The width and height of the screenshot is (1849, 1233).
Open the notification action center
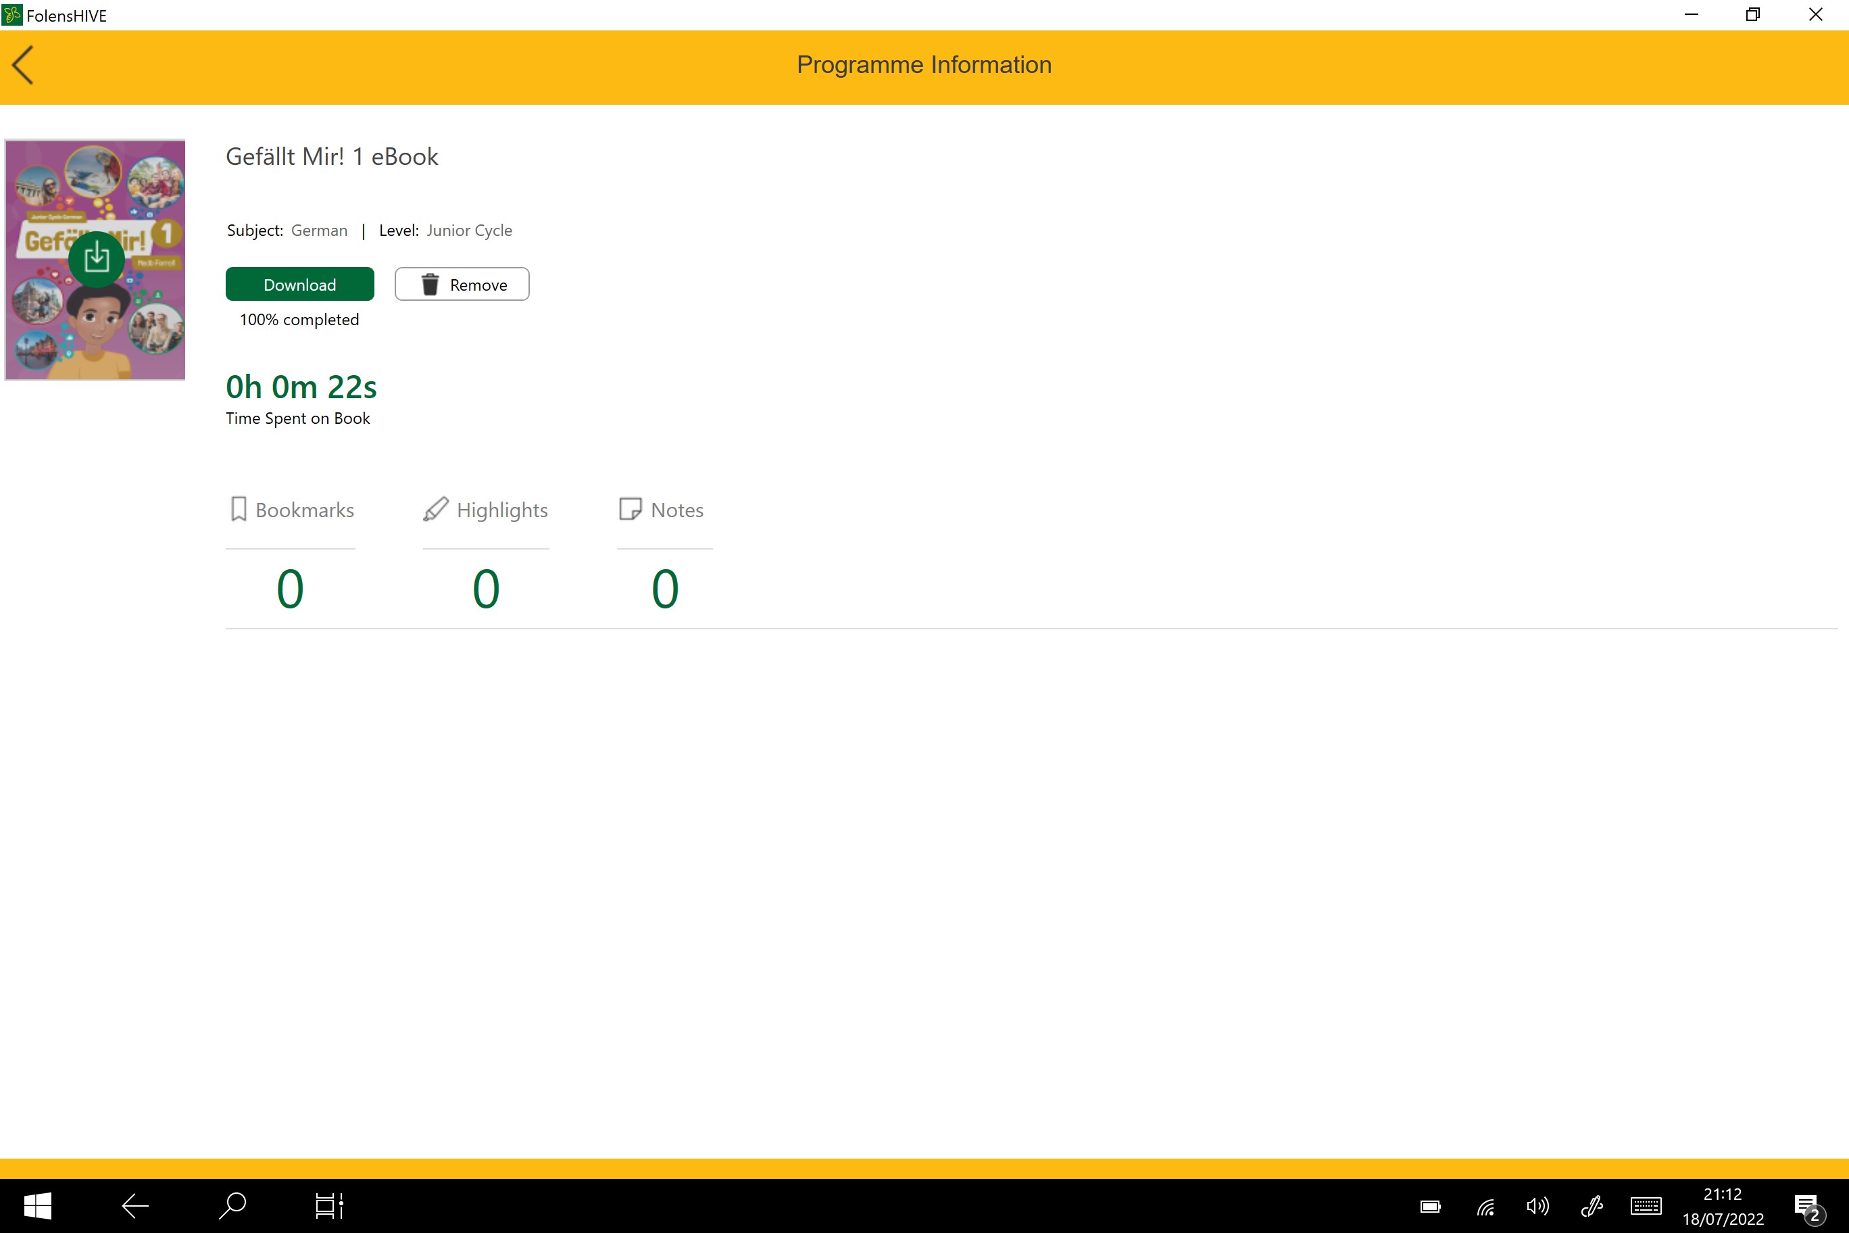coord(1806,1206)
